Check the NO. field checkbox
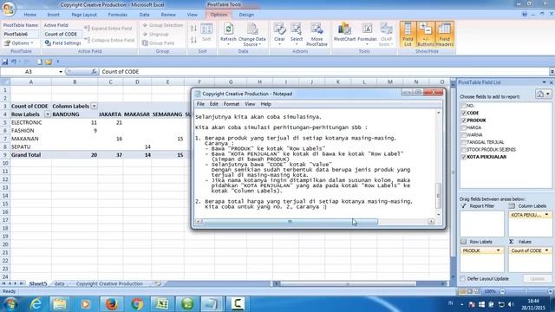555x312 pixels. click(464, 106)
